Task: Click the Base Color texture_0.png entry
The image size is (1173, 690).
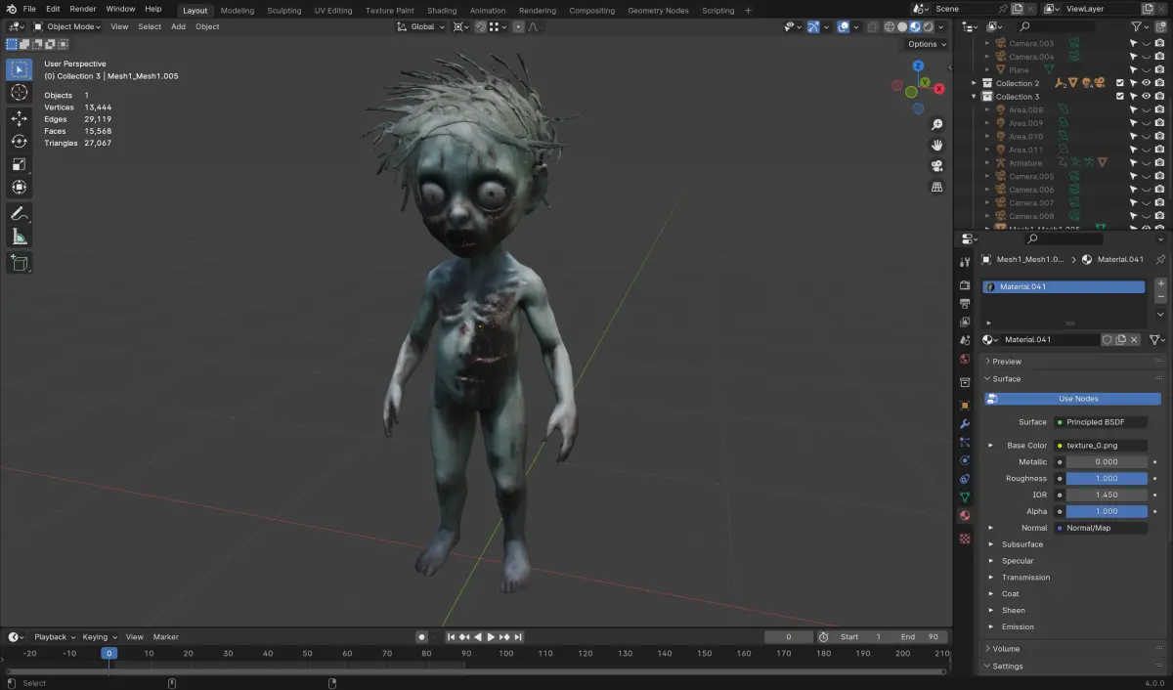Action: click(x=1103, y=445)
